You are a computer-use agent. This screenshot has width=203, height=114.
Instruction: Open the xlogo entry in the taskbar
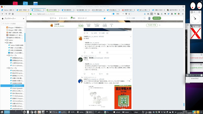(134, 112)
